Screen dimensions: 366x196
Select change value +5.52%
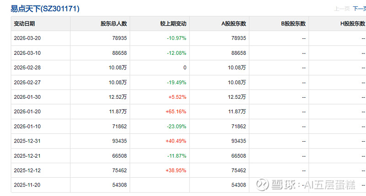178,97
